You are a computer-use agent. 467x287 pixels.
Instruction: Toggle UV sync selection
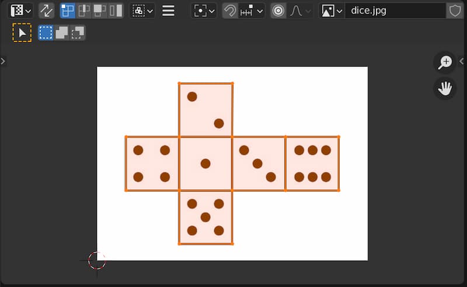[x=46, y=11]
